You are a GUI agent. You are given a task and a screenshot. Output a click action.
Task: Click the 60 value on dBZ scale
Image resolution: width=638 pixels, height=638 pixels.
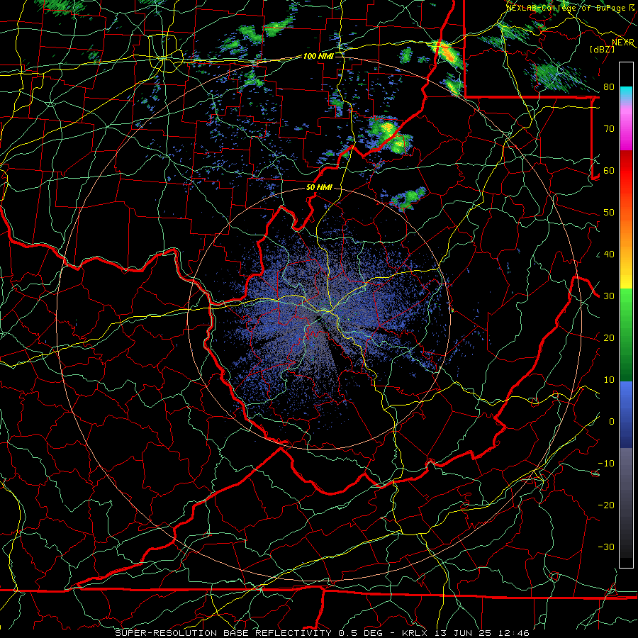pos(609,170)
